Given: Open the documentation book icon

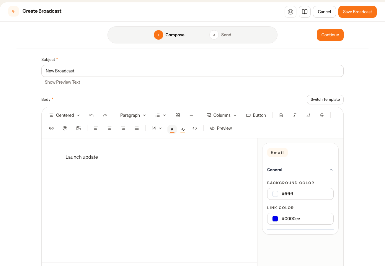Looking at the screenshot, I should click(305, 12).
